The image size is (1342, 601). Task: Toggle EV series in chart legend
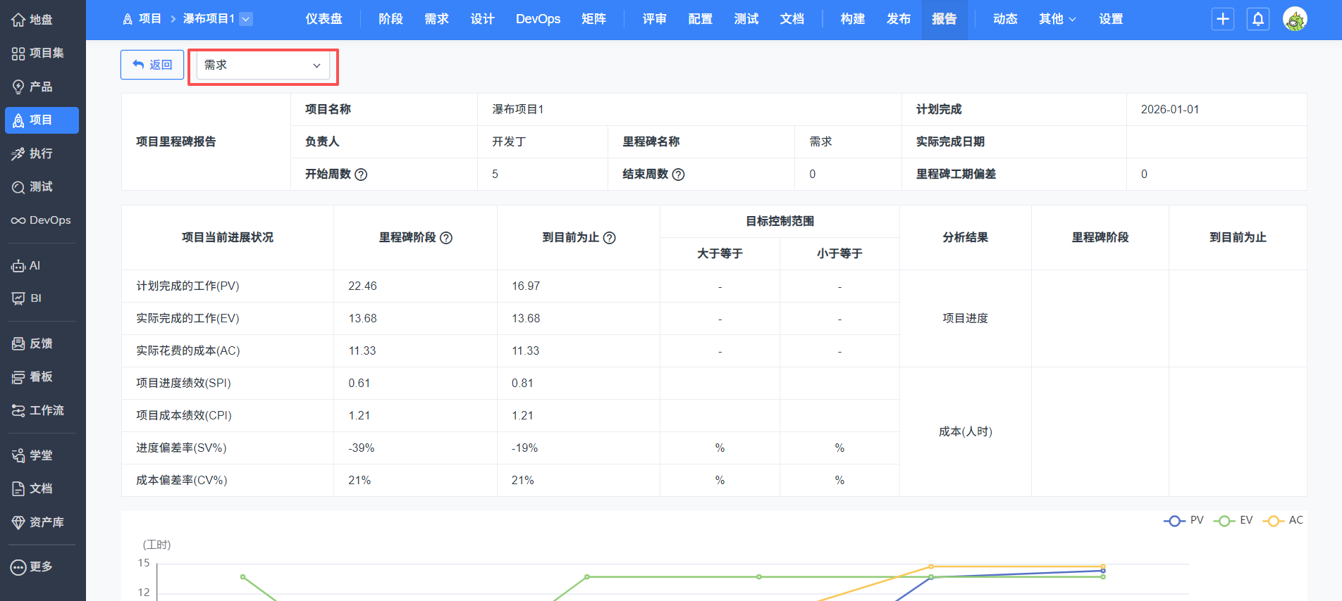tap(1233, 521)
